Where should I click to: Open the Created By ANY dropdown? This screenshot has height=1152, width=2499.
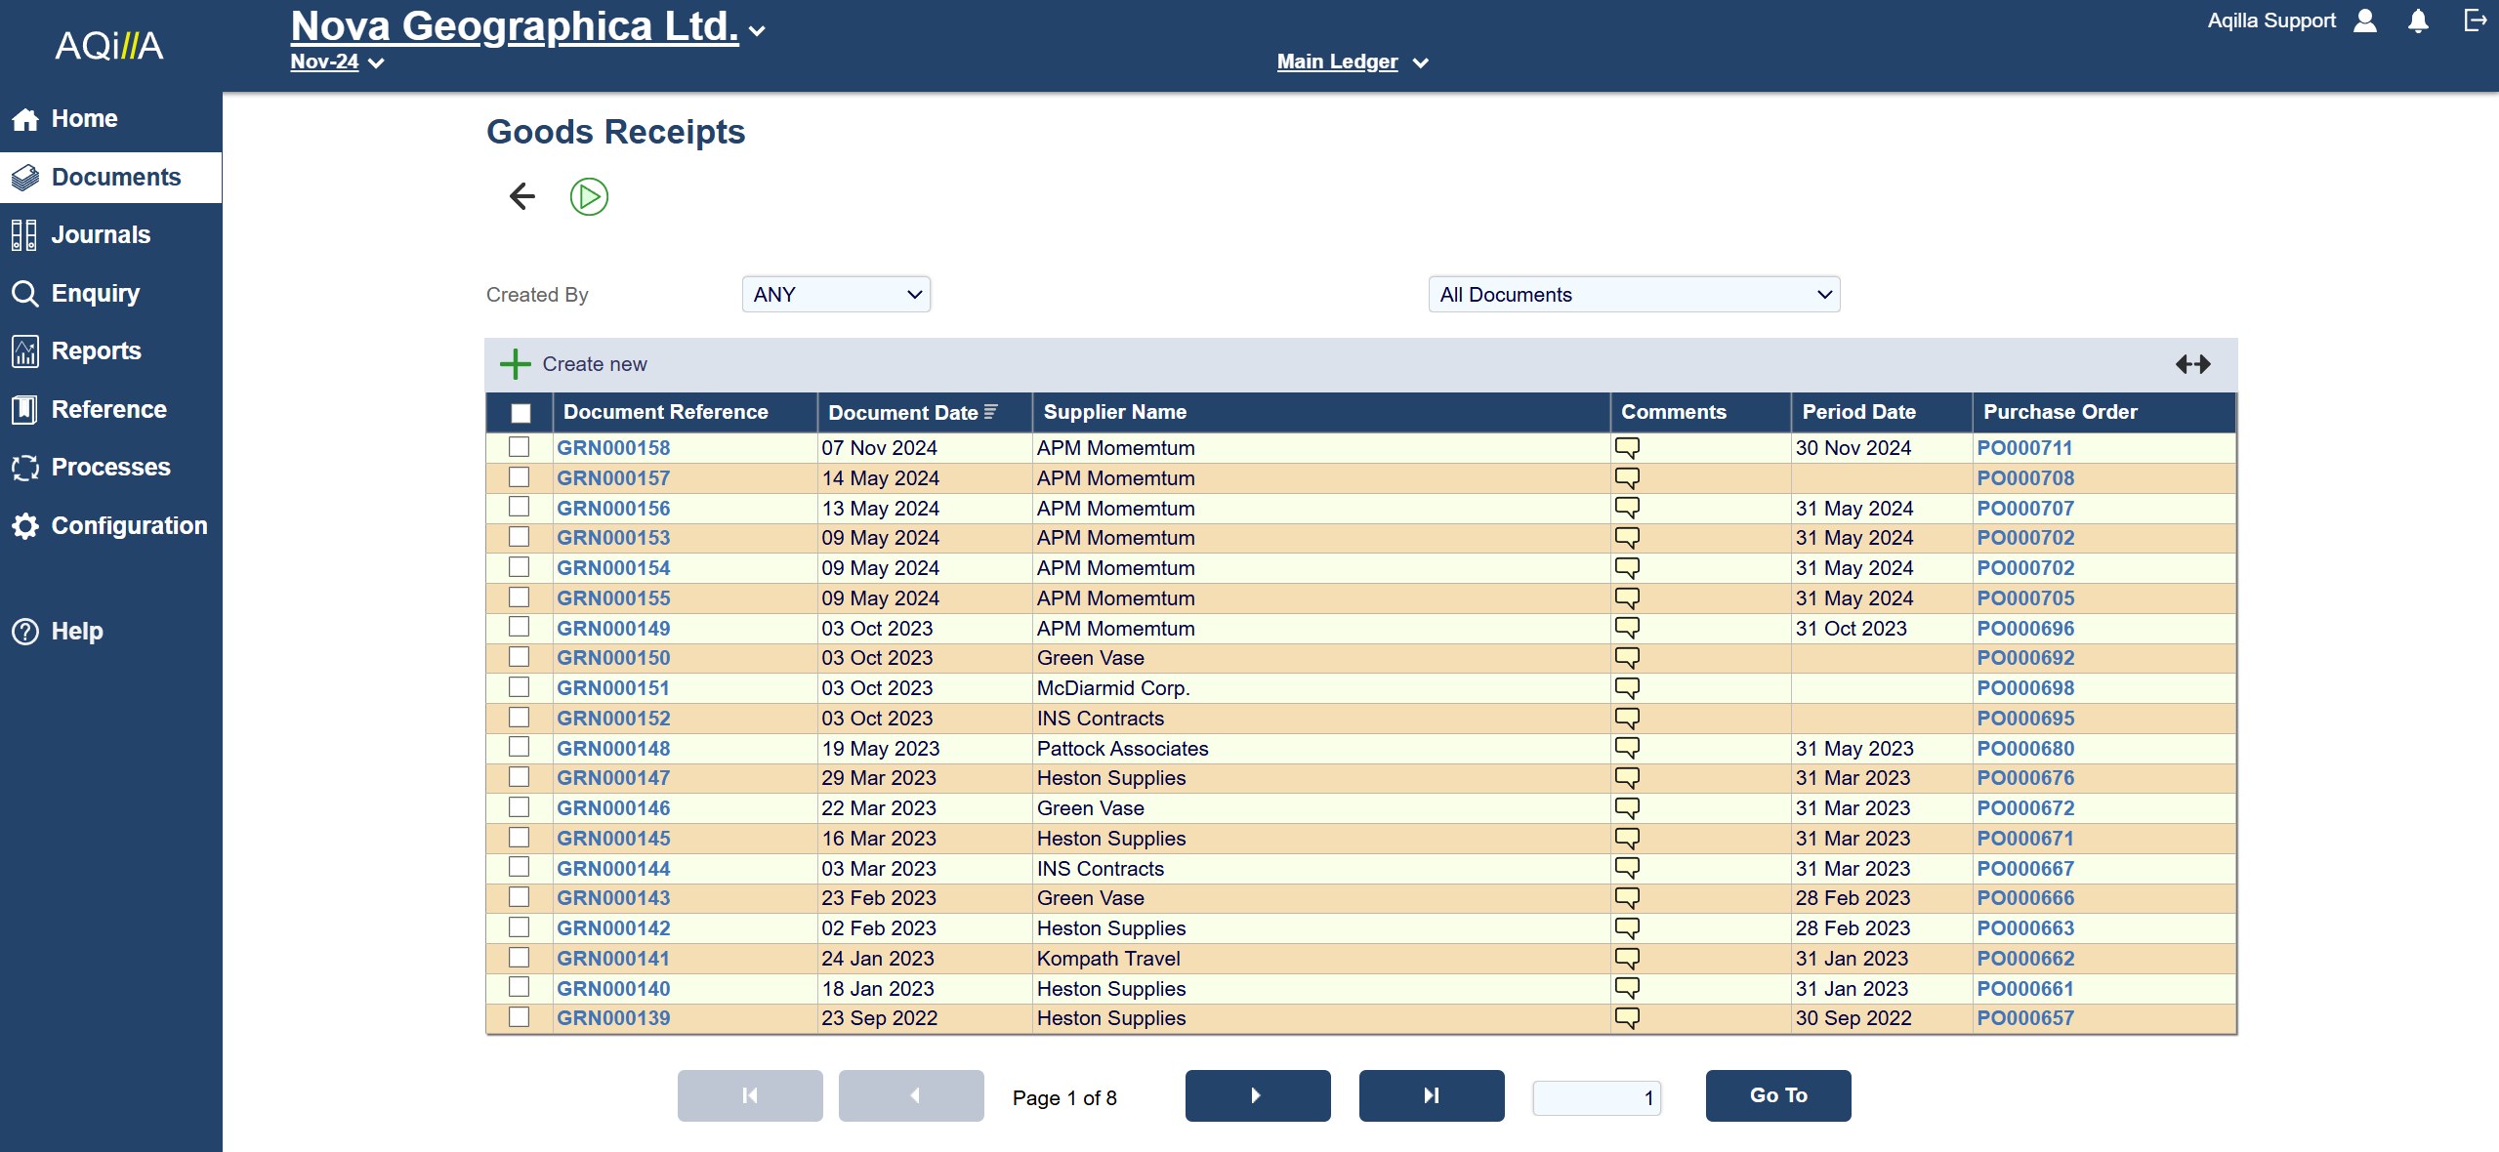tap(836, 295)
